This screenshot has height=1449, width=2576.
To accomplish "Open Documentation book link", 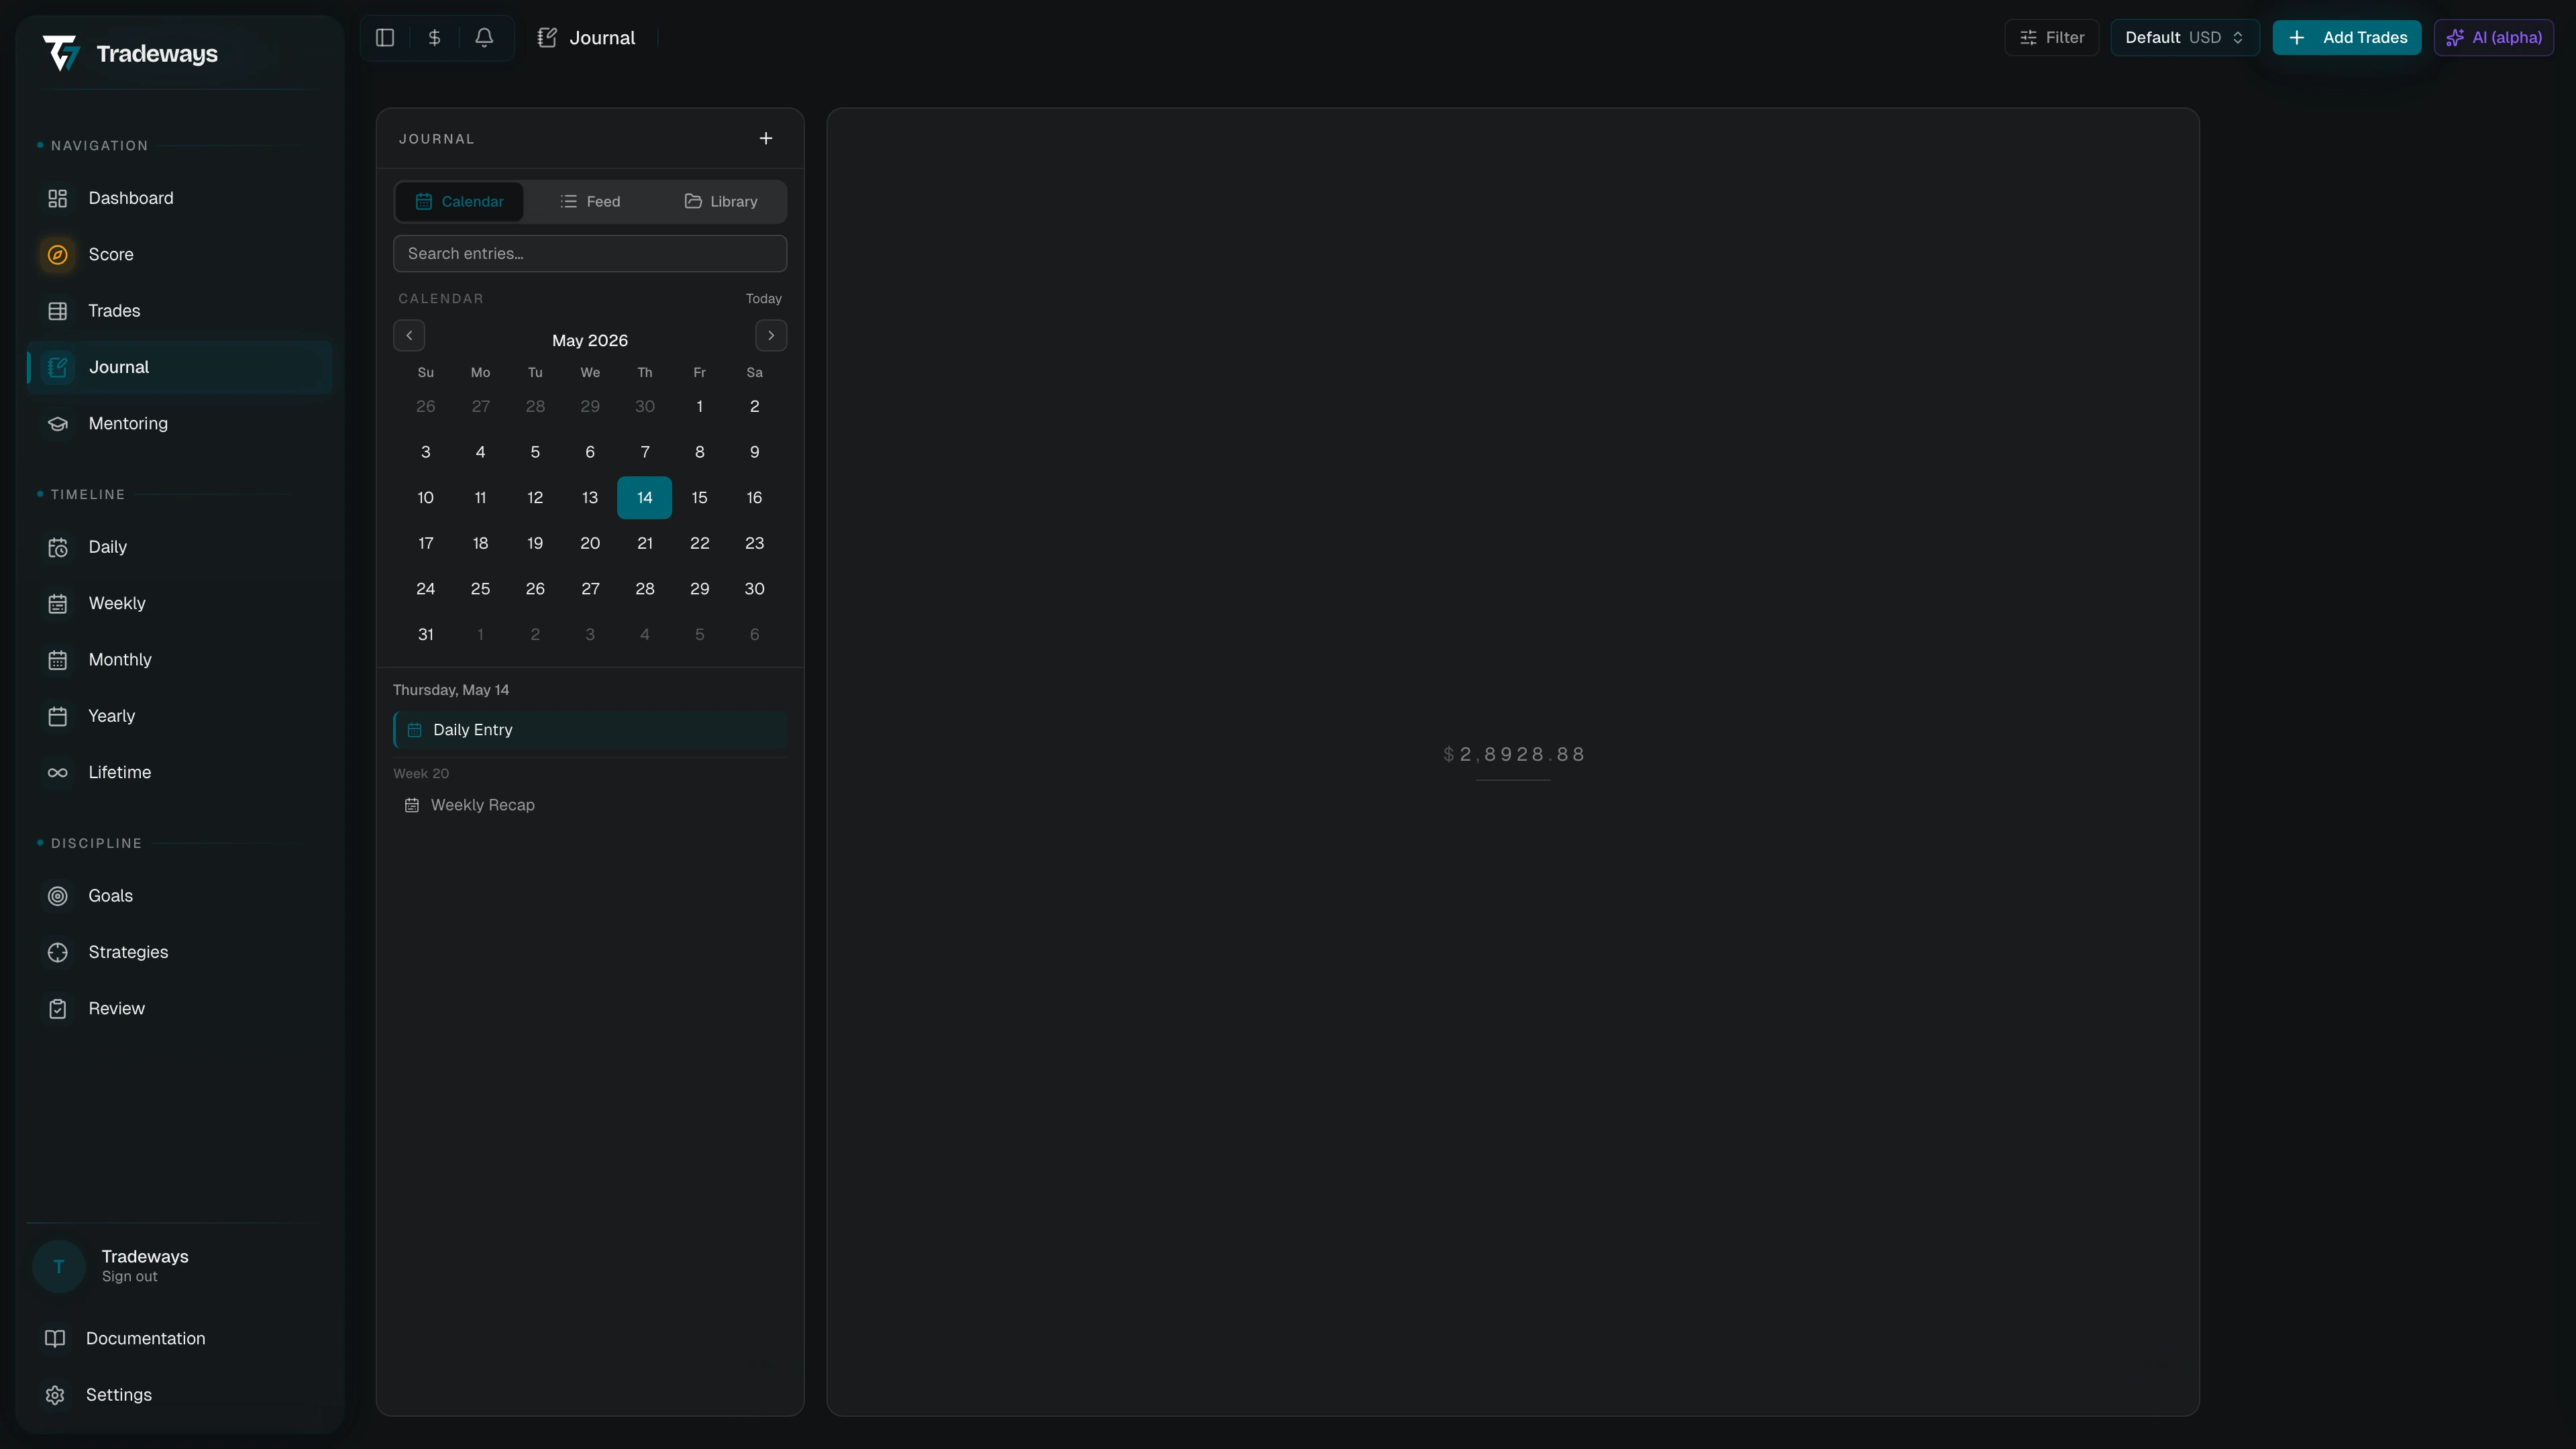I will (x=180, y=1338).
